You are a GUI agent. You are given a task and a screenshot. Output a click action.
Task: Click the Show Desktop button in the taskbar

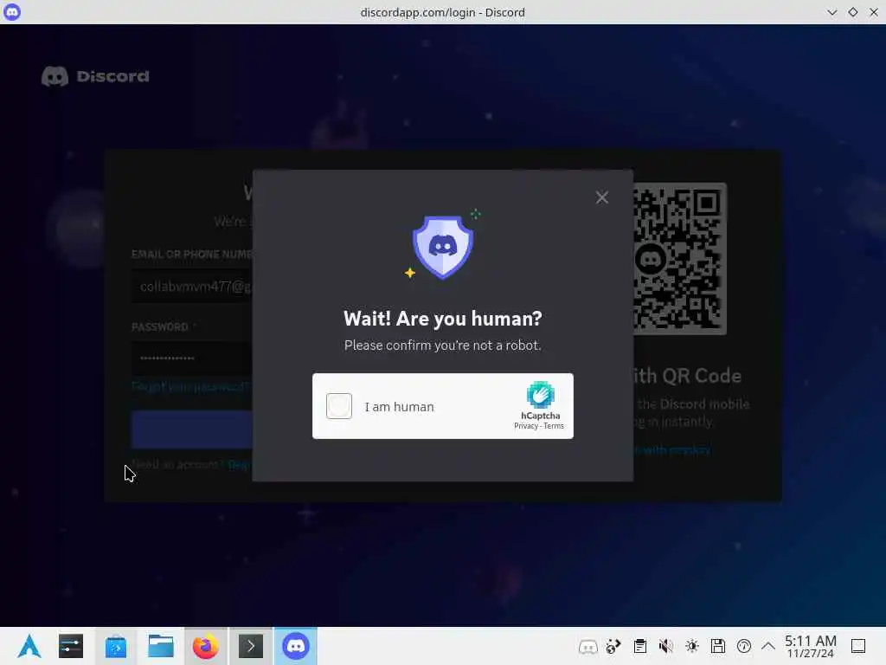(858, 646)
